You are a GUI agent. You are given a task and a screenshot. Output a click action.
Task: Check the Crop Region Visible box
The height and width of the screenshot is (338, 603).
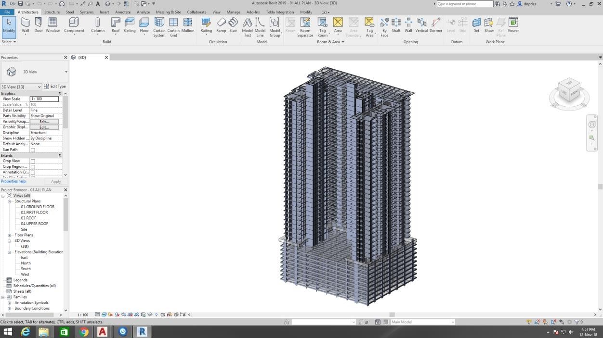click(x=33, y=167)
